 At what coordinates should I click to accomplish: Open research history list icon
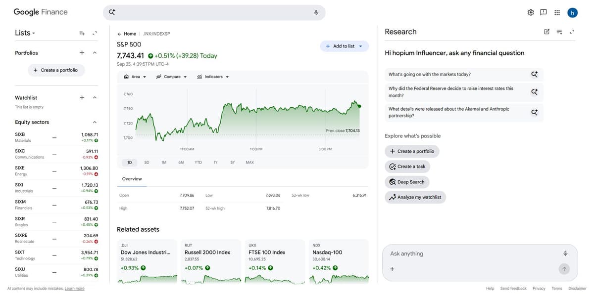tap(559, 32)
